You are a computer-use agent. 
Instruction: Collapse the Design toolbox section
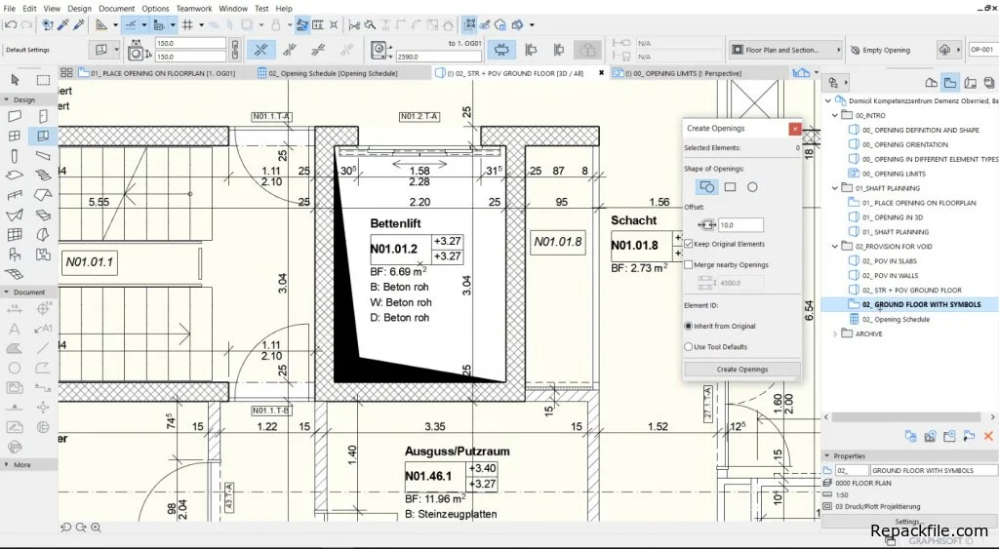pos(7,100)
